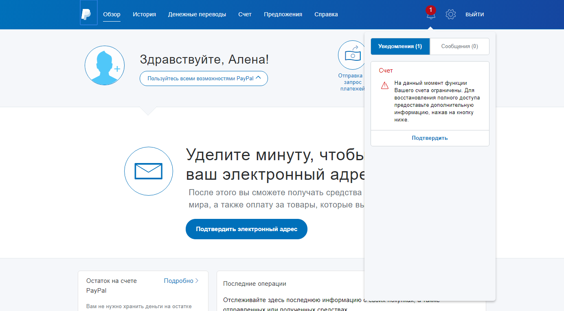
Task: Open Денежные переводы section
Action: pyautogui.click(x=197, y=14)
